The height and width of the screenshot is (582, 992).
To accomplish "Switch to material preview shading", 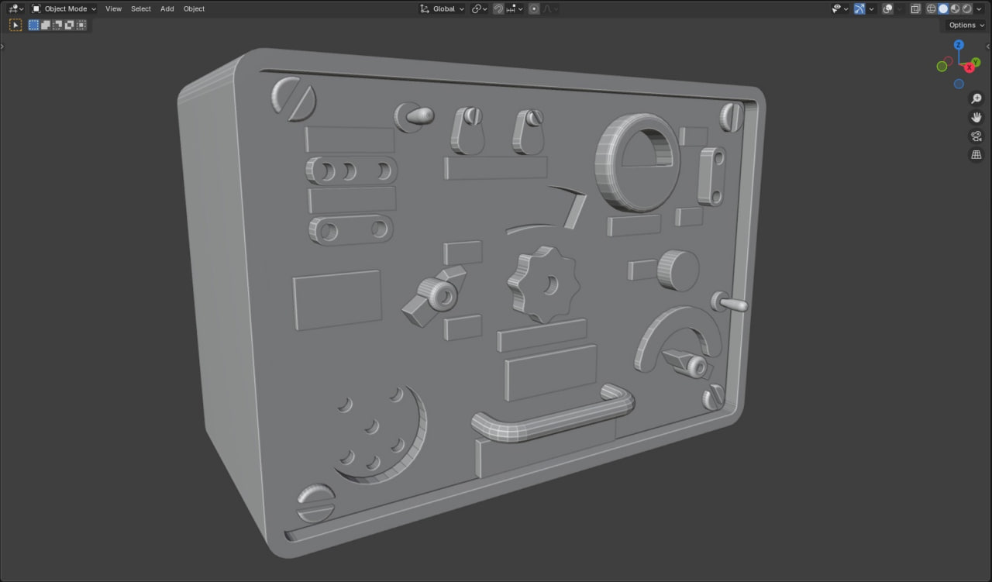I will click(955, 9).
